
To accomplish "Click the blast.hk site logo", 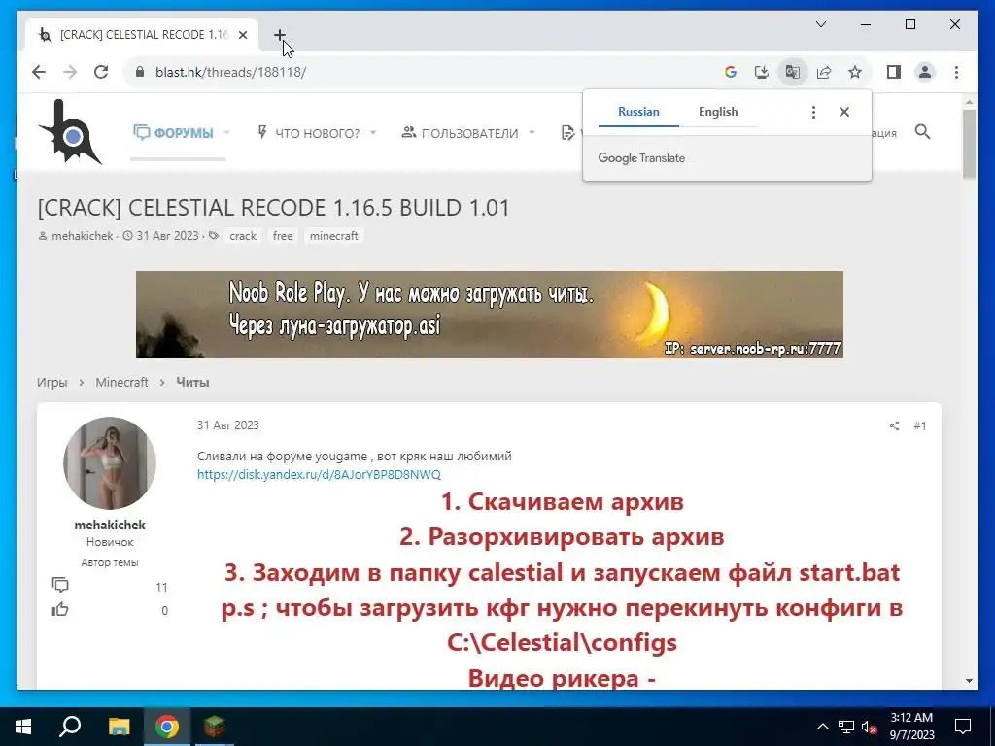I will [x=70, y=132].
